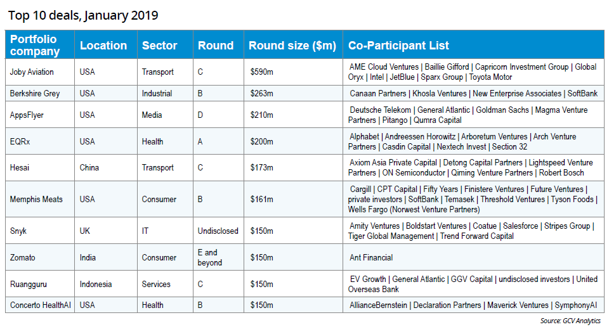The height and width of the screenshot is (327, 609).
Task: Select Ant Financial co-participant entry
Action: click(x=371, y=258)
